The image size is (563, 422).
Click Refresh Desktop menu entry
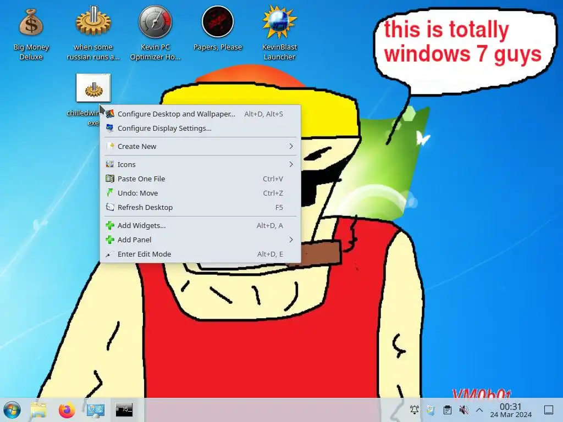tap(200, 207)
